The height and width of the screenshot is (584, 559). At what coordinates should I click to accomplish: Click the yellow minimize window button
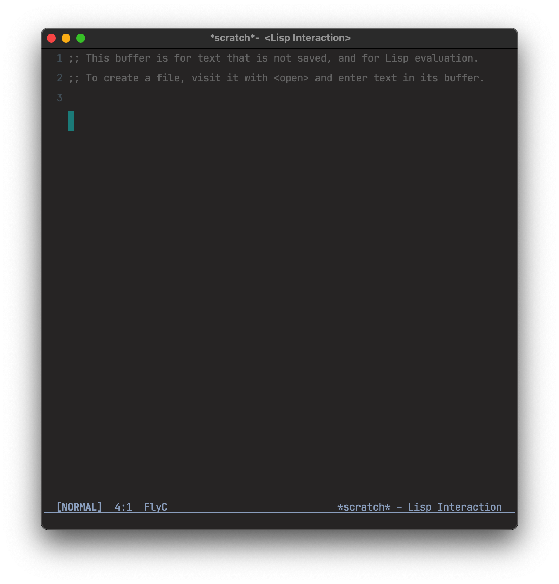[66, 38]
